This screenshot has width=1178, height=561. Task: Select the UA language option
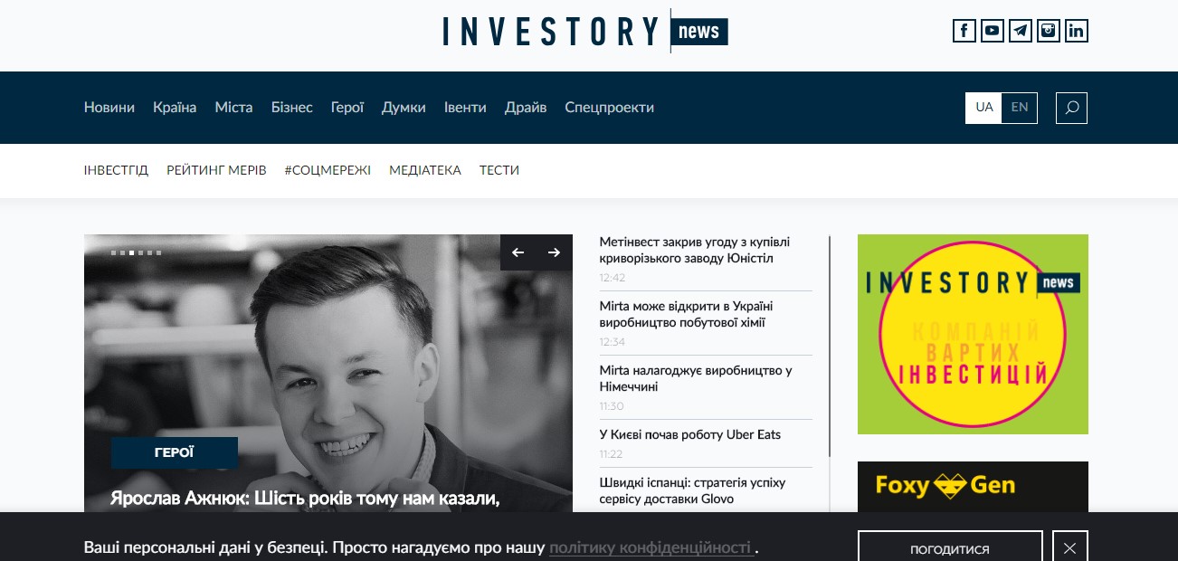[984, 107]
